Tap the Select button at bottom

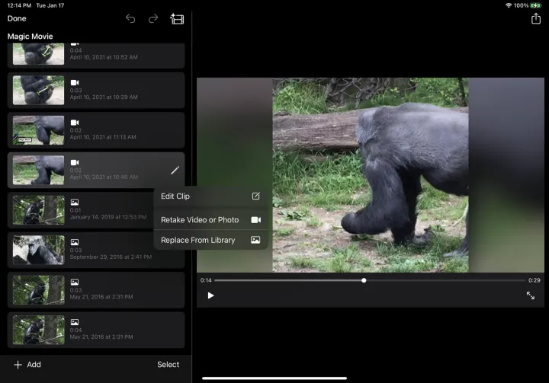coord(168,365)
